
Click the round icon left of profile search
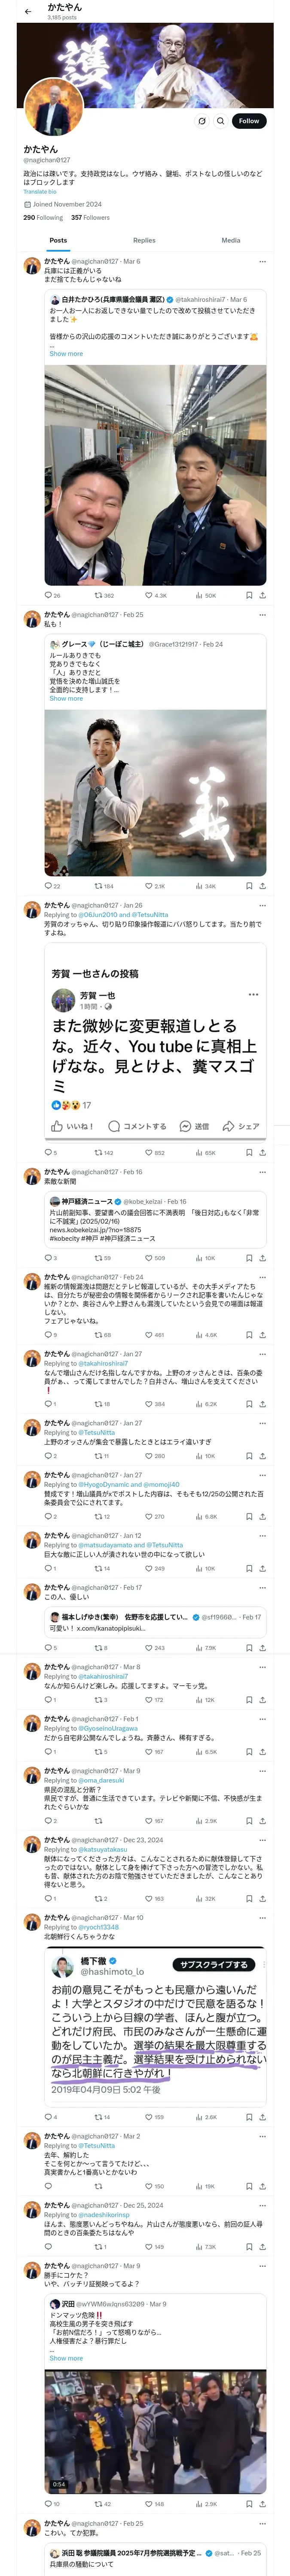pos(201,121)
